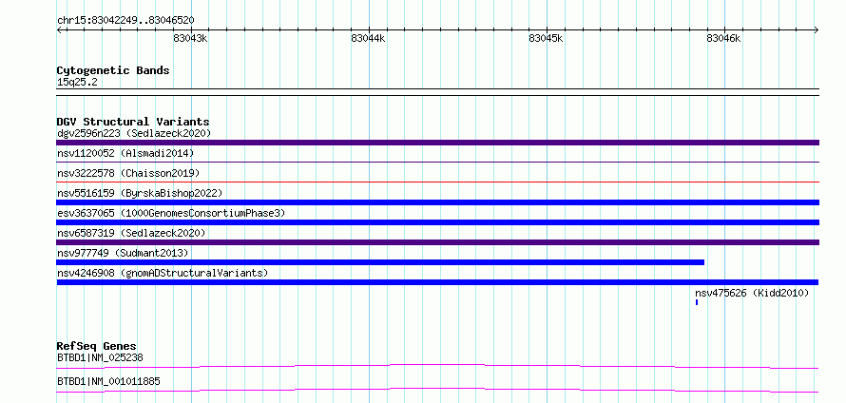Click the 83046k ruler tick label

[723, 38]
